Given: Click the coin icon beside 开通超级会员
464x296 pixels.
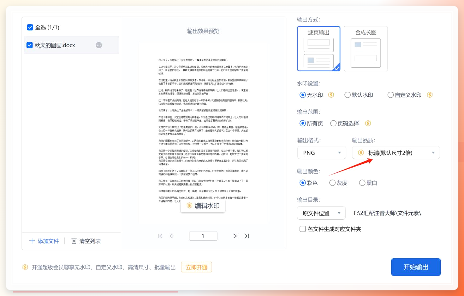Looking at the screenshot, I should [25, 267].
